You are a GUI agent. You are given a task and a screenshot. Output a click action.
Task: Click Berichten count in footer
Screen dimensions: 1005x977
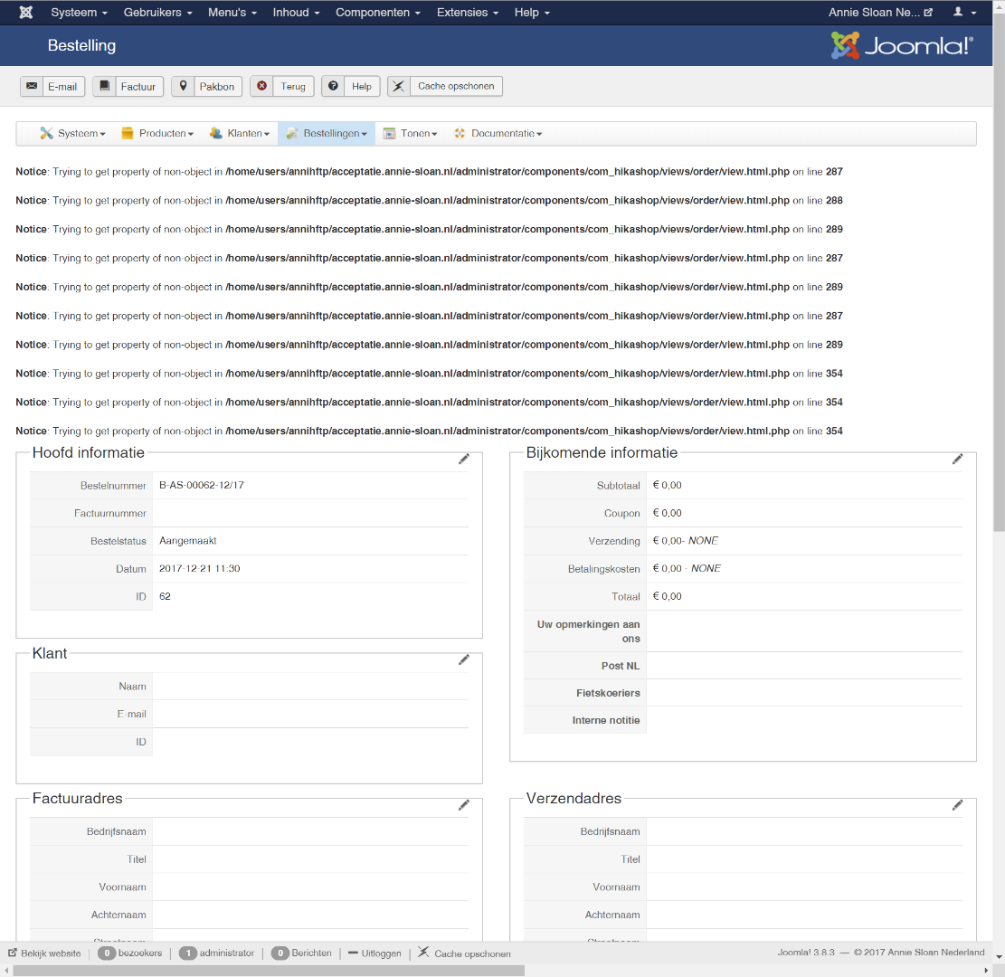301,953
